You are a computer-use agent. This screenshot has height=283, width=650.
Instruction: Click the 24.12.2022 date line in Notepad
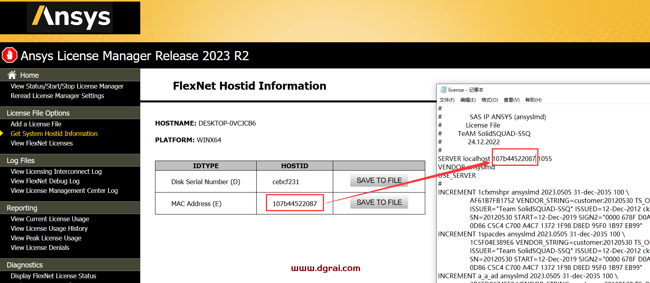pos(484,142)
